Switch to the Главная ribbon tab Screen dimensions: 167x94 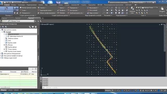point(7,5)
